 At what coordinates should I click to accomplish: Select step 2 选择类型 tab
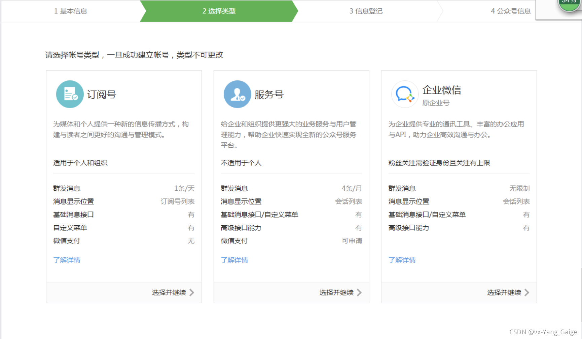[x=219, y=11]
